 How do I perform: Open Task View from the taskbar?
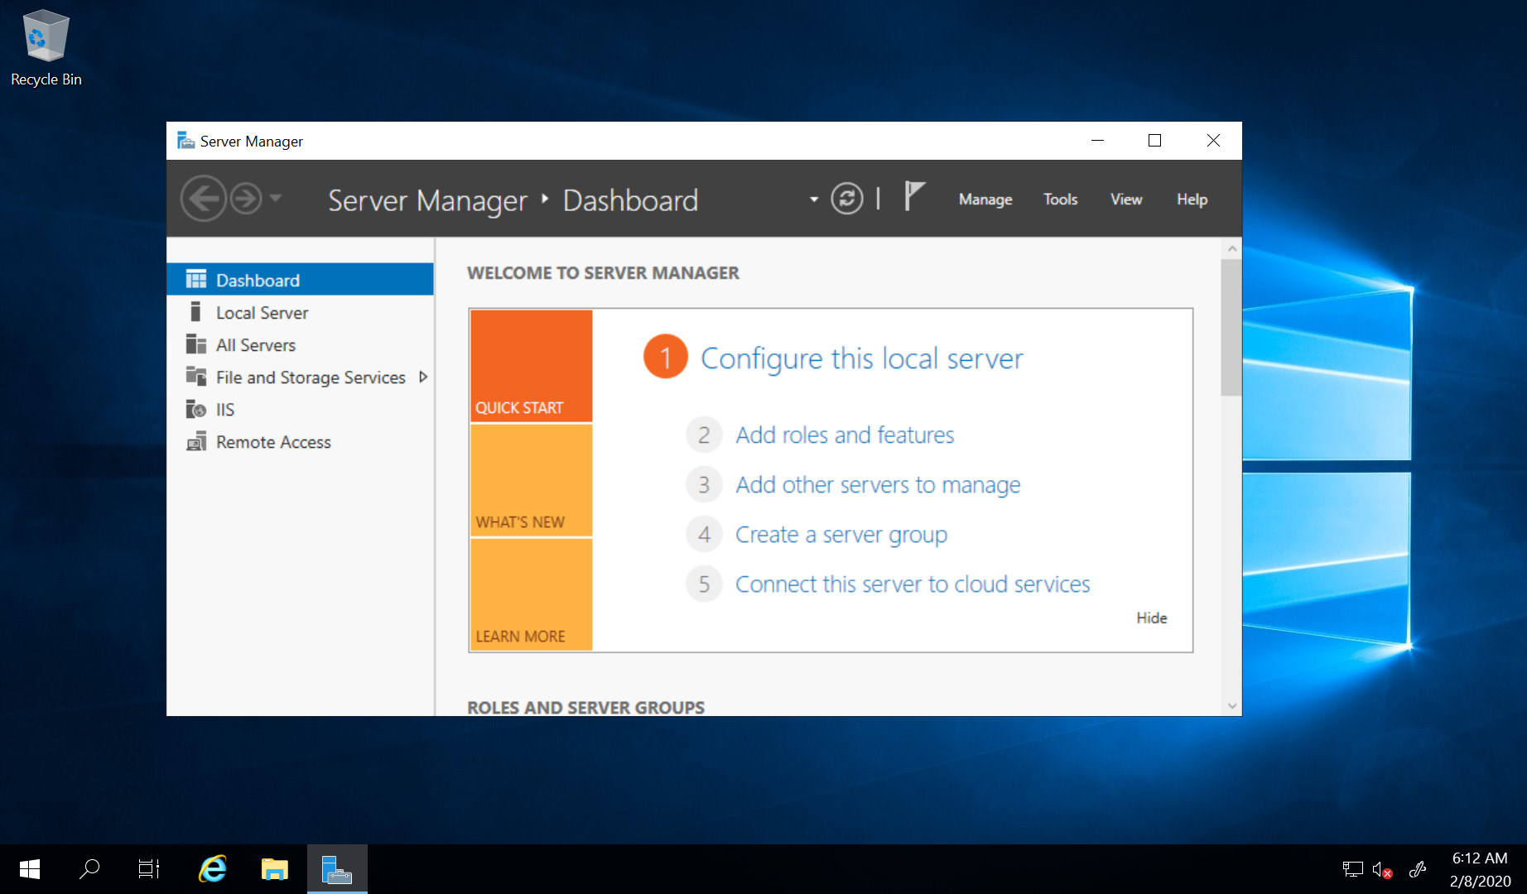tap(149, 868)
